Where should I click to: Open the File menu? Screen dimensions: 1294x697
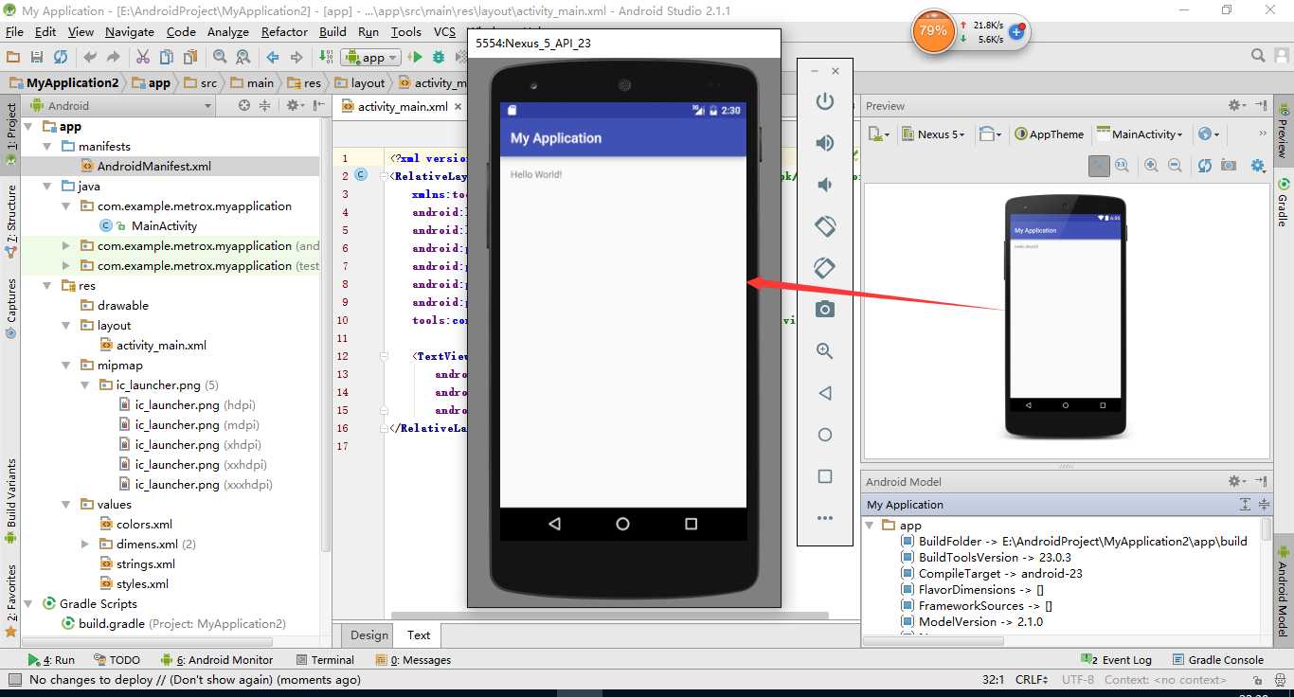[x=14, y=31]
